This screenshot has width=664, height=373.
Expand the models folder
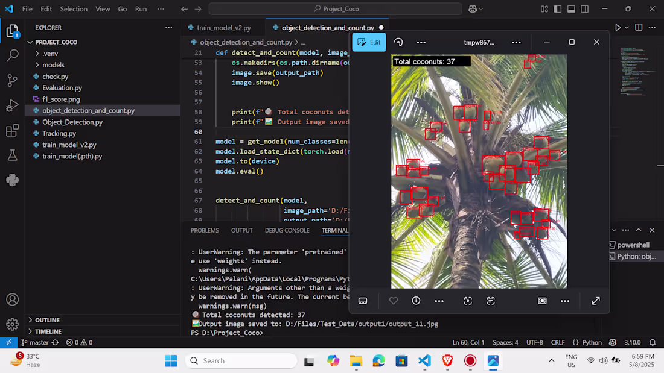pyautogui.click(x=53, y=65)
